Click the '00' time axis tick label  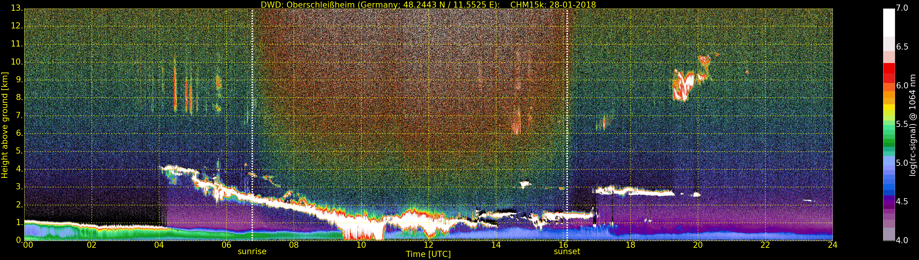[x=28, y=245]
